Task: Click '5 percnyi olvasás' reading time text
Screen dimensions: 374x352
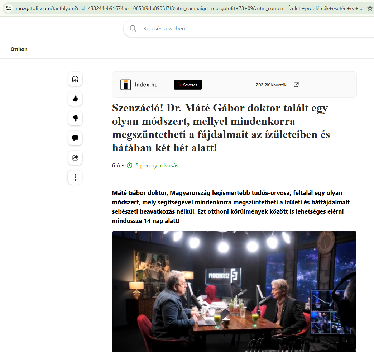Action: (x=157, y=165)
